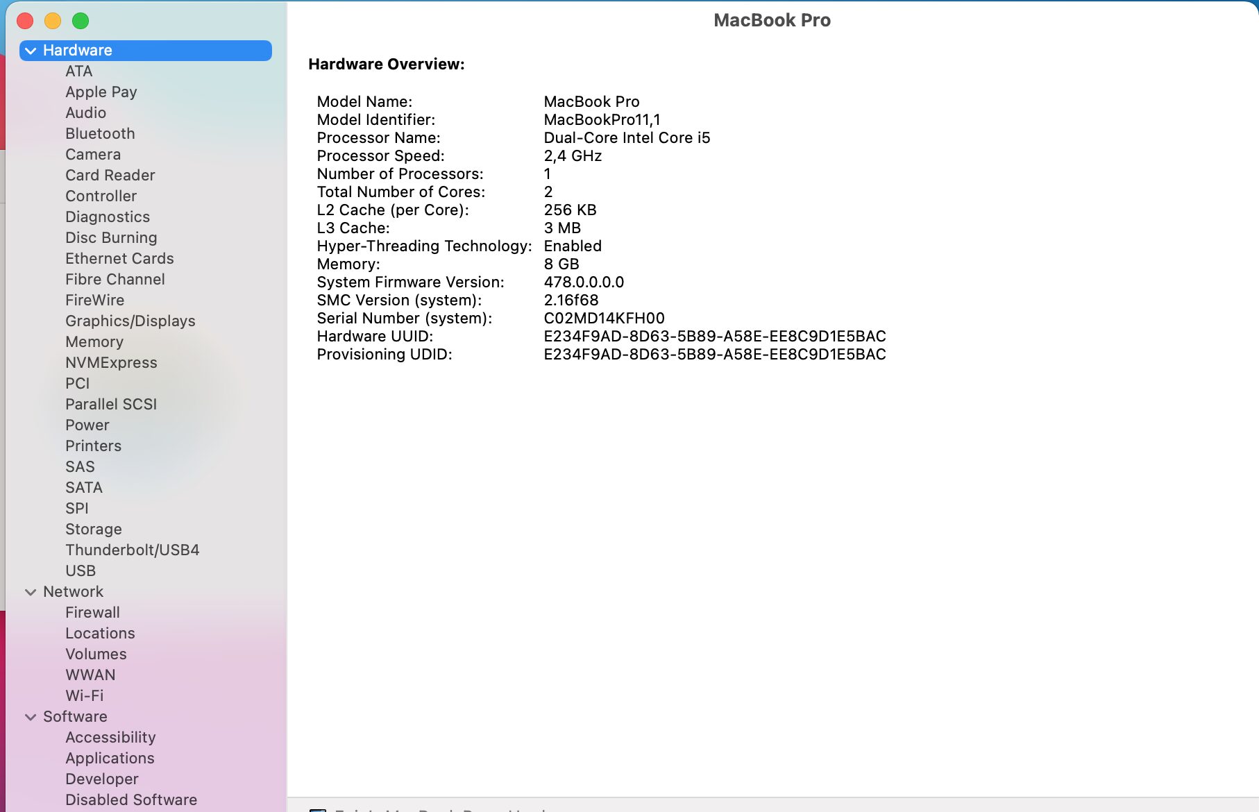The image size is (1259, 812).
Task: Select the SAS item
Action: 80,467
